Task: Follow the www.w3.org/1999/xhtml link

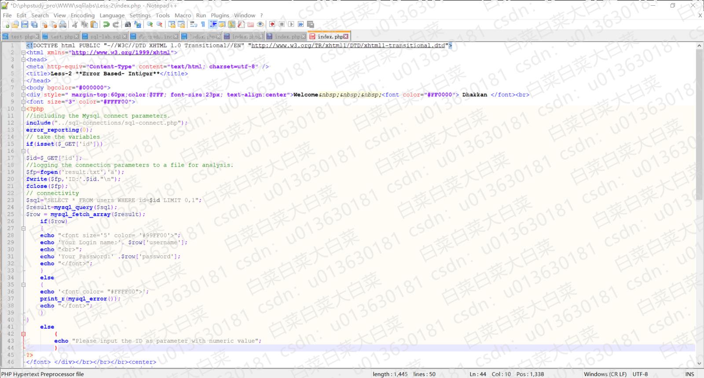Action: [x=121, y=52]
